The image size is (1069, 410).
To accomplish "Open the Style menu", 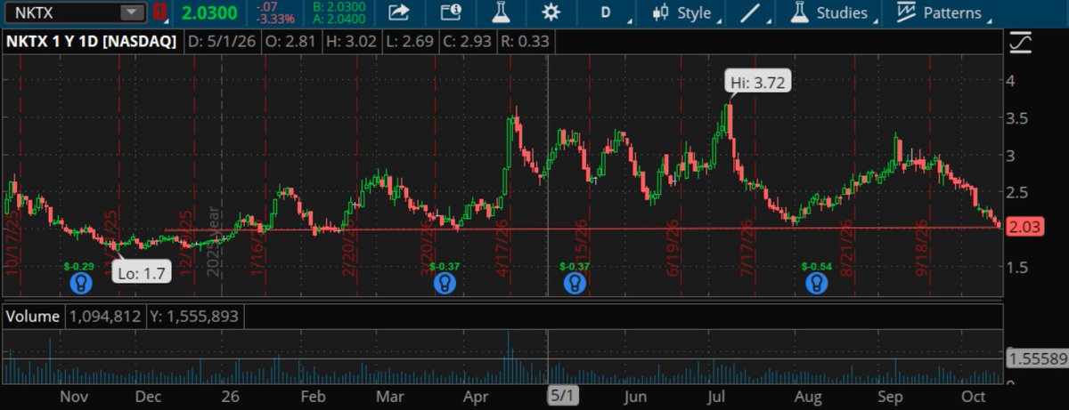I will tap(686, 12).
